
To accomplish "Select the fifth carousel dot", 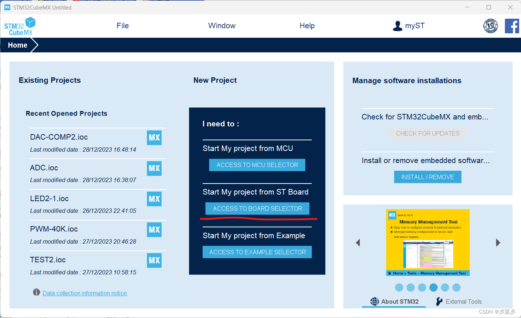I will click(x=445, y=288).
